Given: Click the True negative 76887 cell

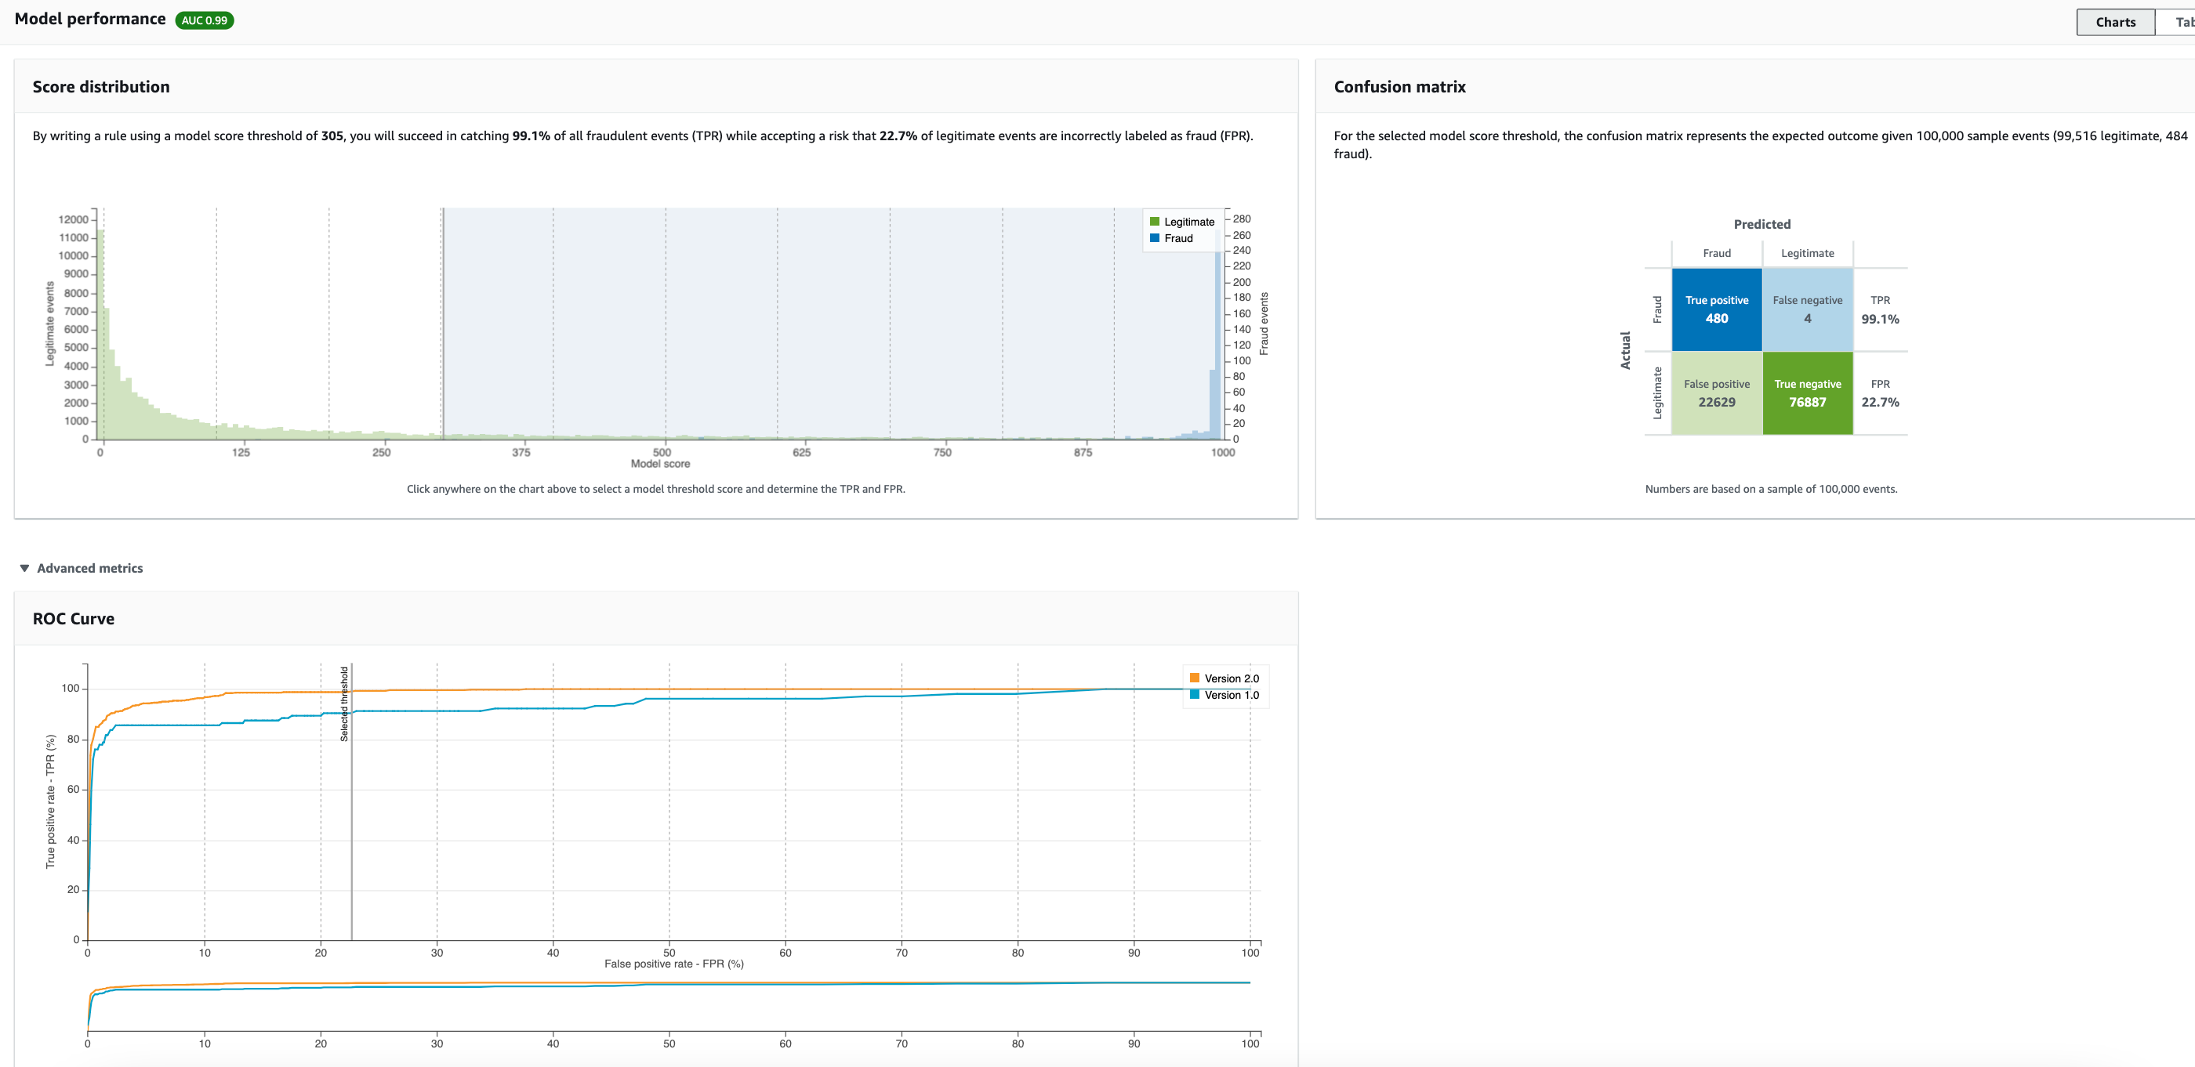Looking at the screenshot, I should pos(1807,393).
